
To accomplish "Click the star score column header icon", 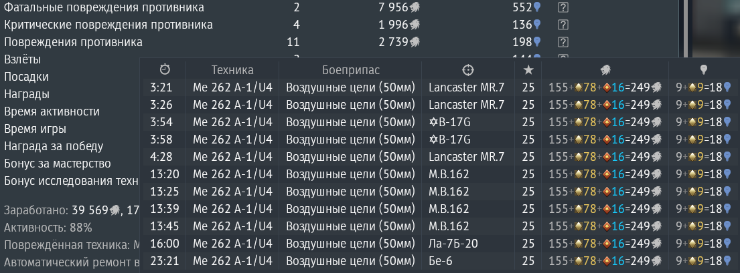I will pos(528,70).
